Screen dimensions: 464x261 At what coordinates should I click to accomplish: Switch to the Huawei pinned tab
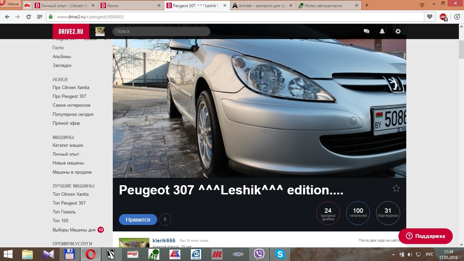27,5
